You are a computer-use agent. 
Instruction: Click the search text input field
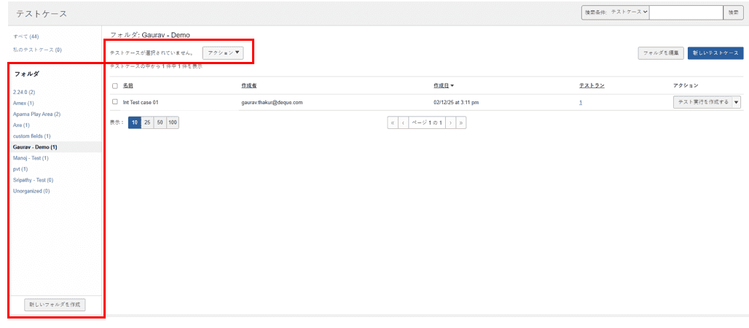click(685, 12)
